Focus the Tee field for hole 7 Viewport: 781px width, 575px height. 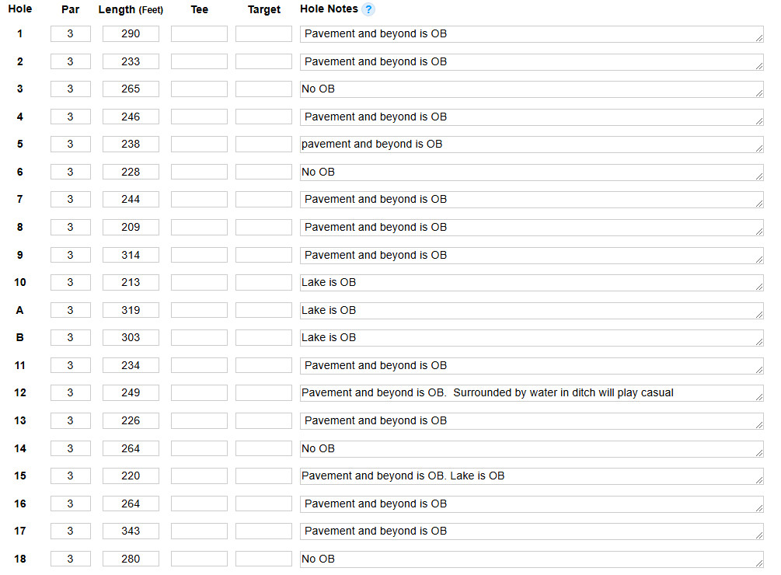[x=199, y=200]
